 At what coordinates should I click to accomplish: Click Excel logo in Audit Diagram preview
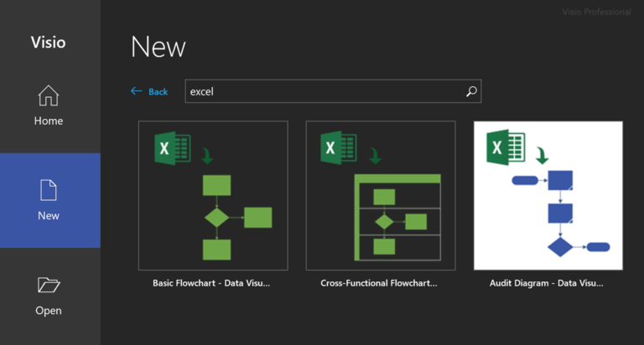506,148
